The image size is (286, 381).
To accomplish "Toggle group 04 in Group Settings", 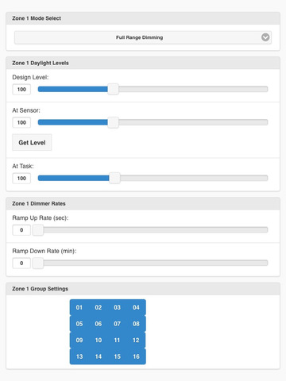I will [x=136, y=307].
